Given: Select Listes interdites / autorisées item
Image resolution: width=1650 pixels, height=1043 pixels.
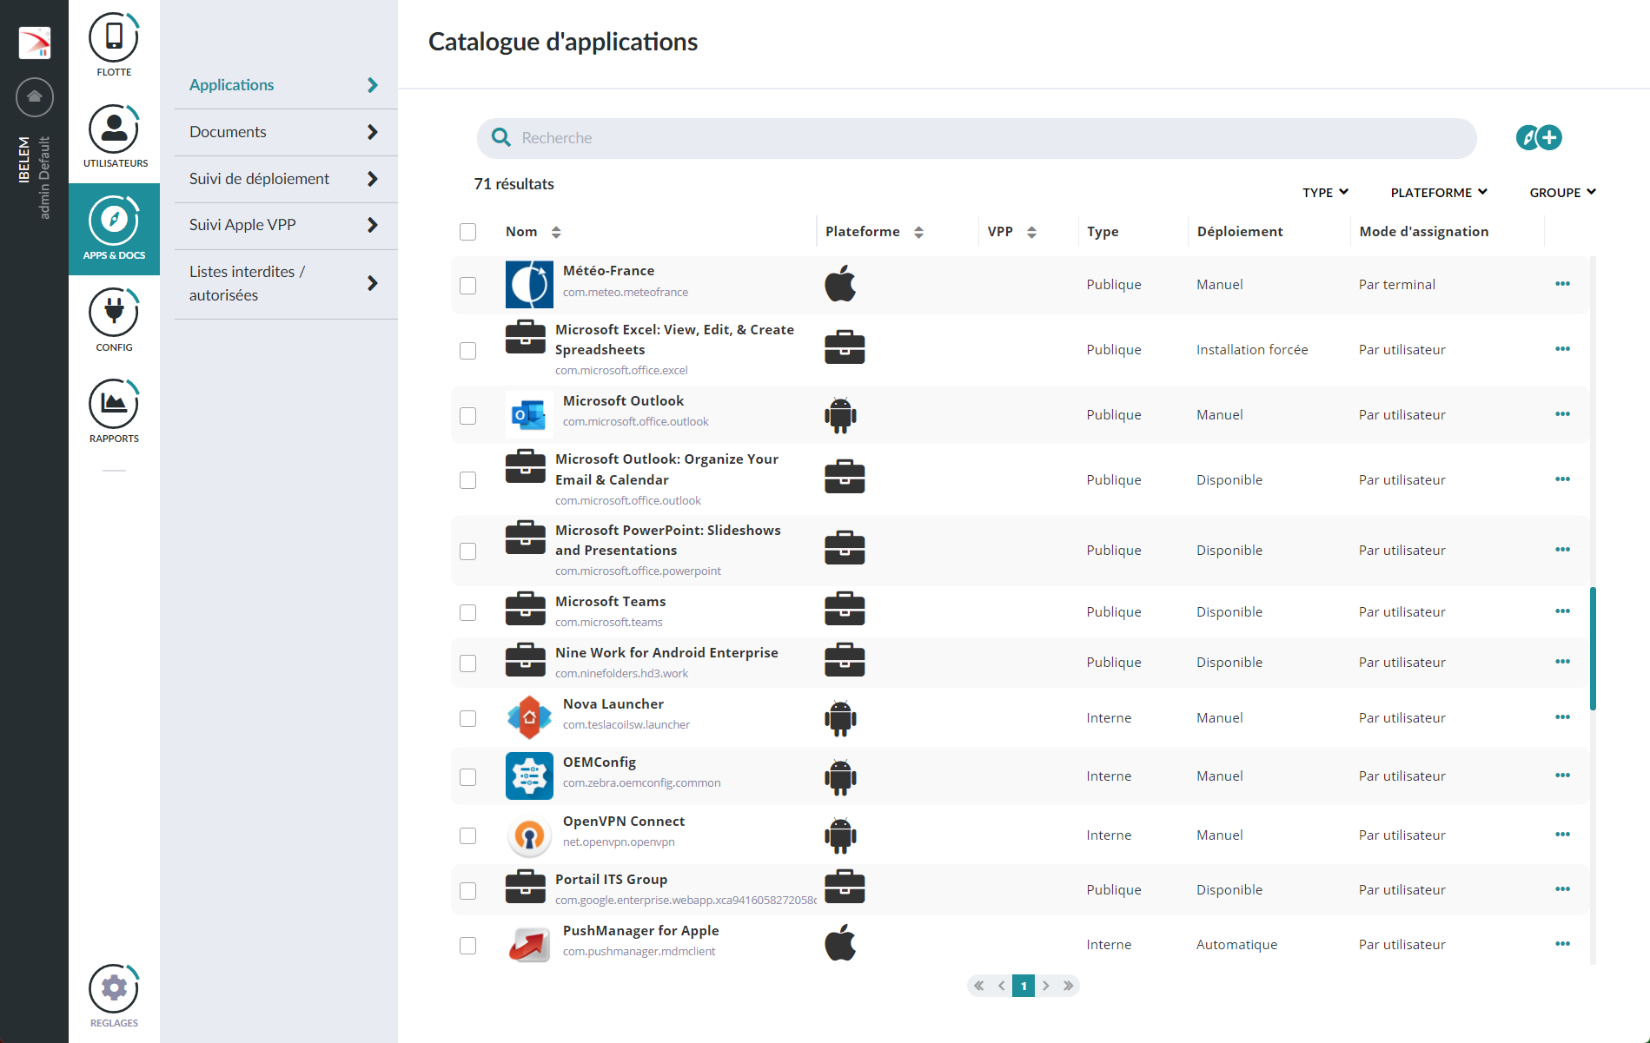Looking at the screenshot, I should pyautogui.click(x=286, y=283).
